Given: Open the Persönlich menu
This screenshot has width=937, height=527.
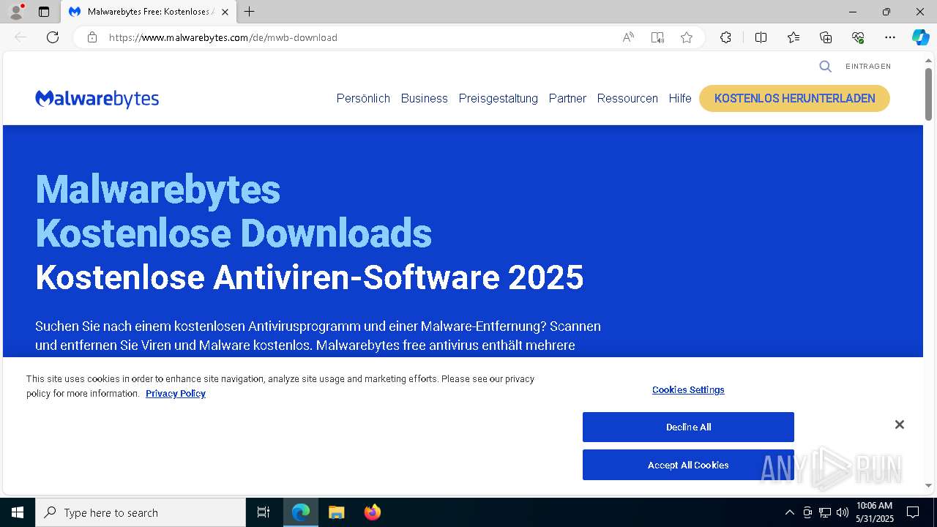Looking at the screenshot, I should (x=363, y=98).
